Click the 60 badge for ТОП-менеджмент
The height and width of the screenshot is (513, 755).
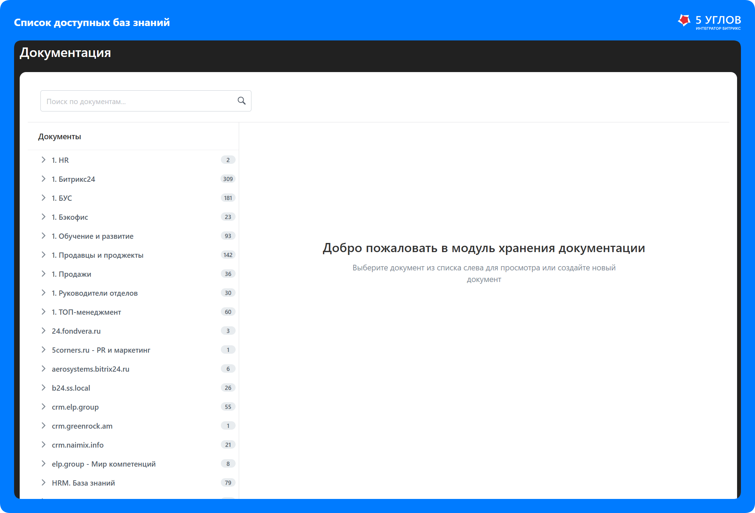(228, 312)
